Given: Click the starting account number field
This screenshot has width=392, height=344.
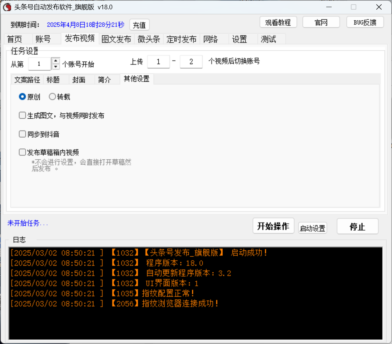Looking at the screenshot, I should [40, 64].
